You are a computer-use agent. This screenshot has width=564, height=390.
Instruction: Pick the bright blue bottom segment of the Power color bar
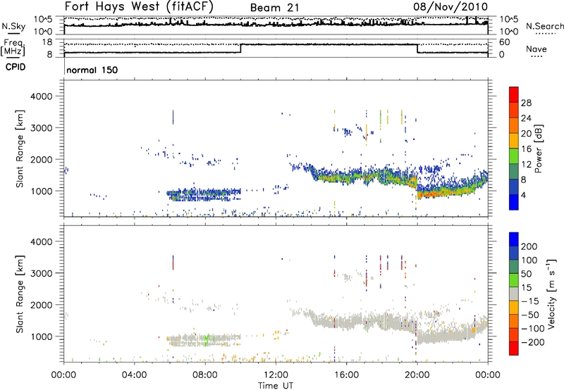(x=514, y=202)
